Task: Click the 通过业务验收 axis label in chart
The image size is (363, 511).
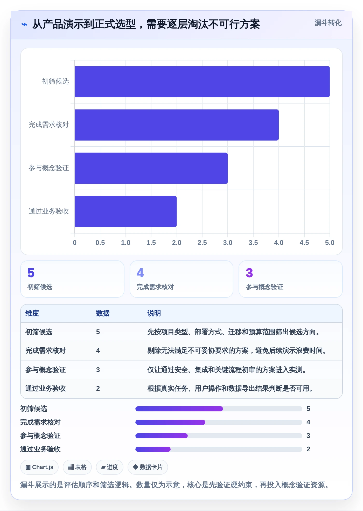Action: [x=49, y=211]
